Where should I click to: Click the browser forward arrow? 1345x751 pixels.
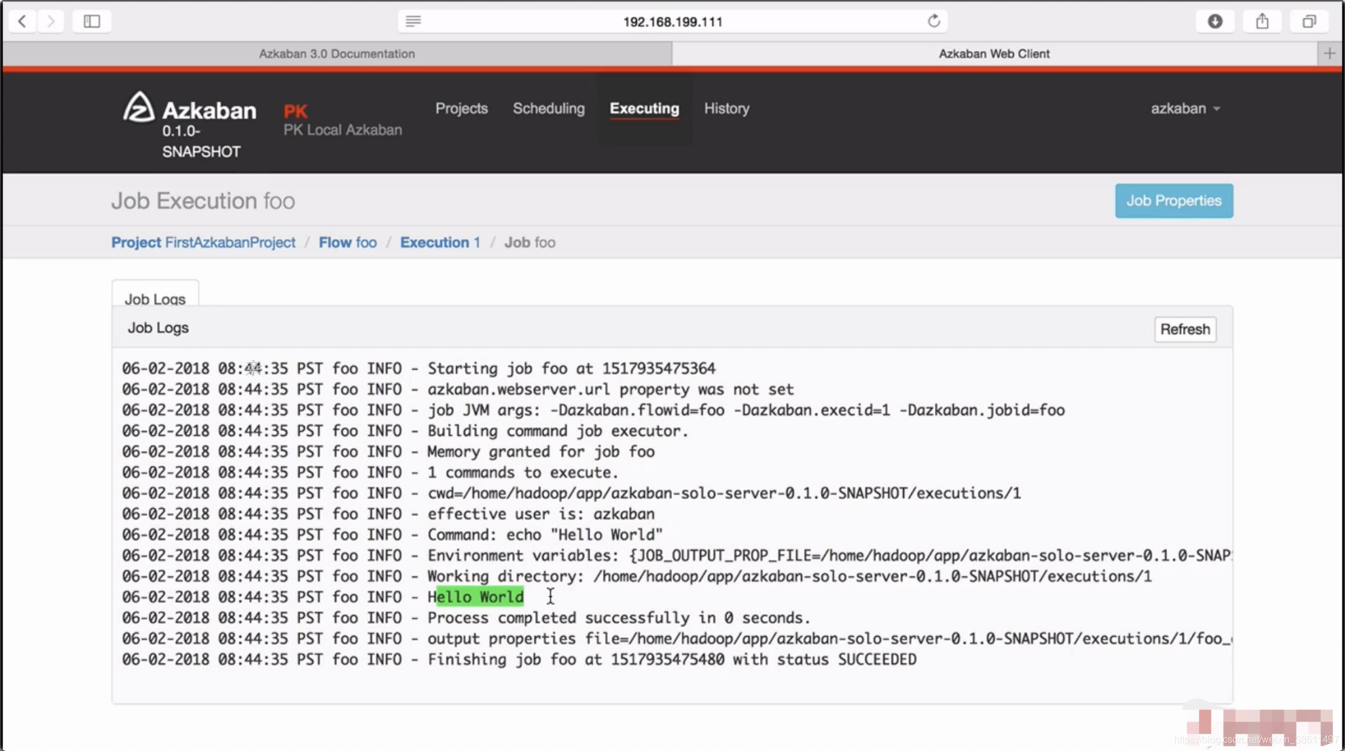(x=51, y=21)
